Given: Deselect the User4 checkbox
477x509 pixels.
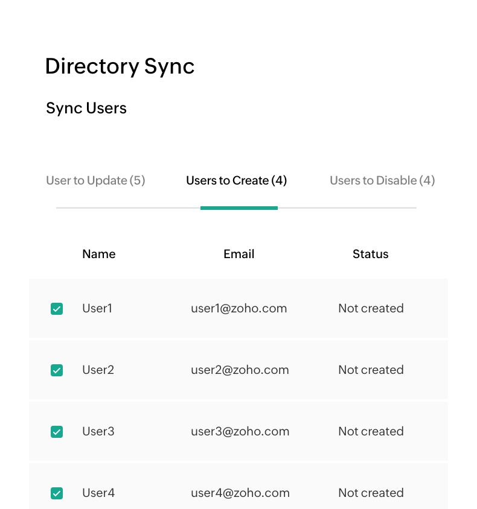Looking at the screenshot, I should click(57, 493).
